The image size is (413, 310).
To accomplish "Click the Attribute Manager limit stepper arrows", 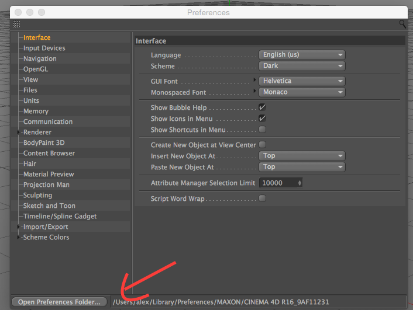I will 300,183.
